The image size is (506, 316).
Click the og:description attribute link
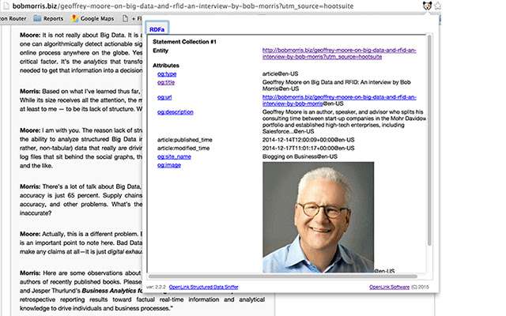pyautogui.click(x=176, y=112)
